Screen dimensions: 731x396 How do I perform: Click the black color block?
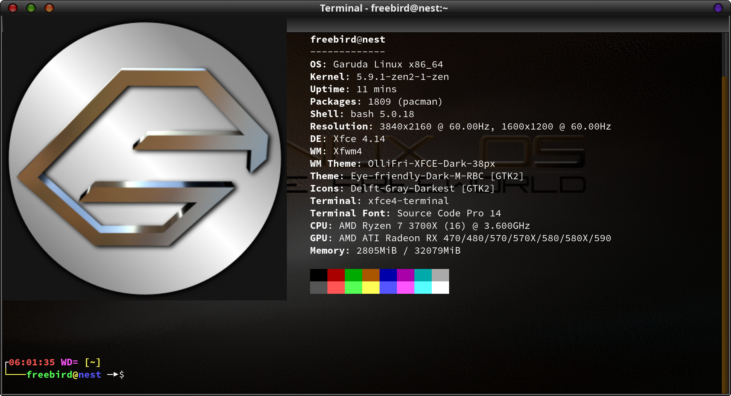click(319, 275)
